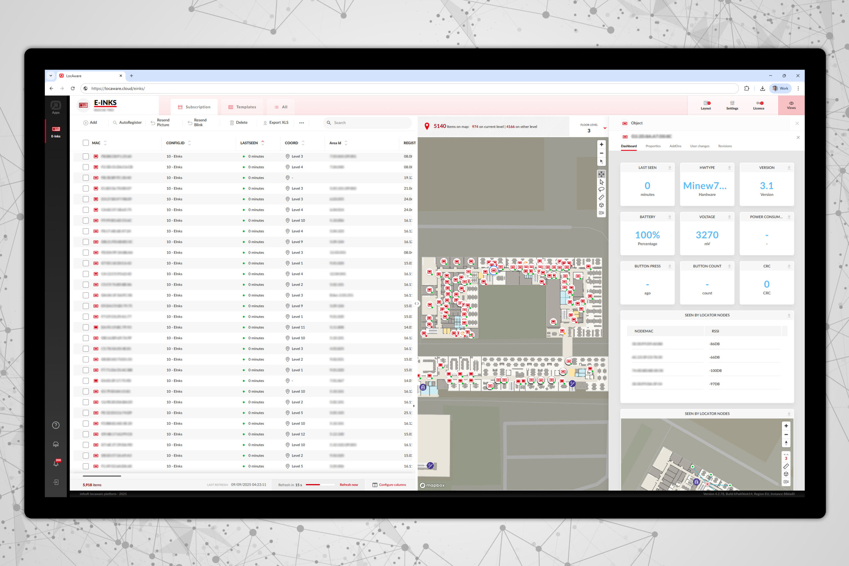Check the Level 11 row checkbox
Screen dimensions: 849x566
(86, 327)
